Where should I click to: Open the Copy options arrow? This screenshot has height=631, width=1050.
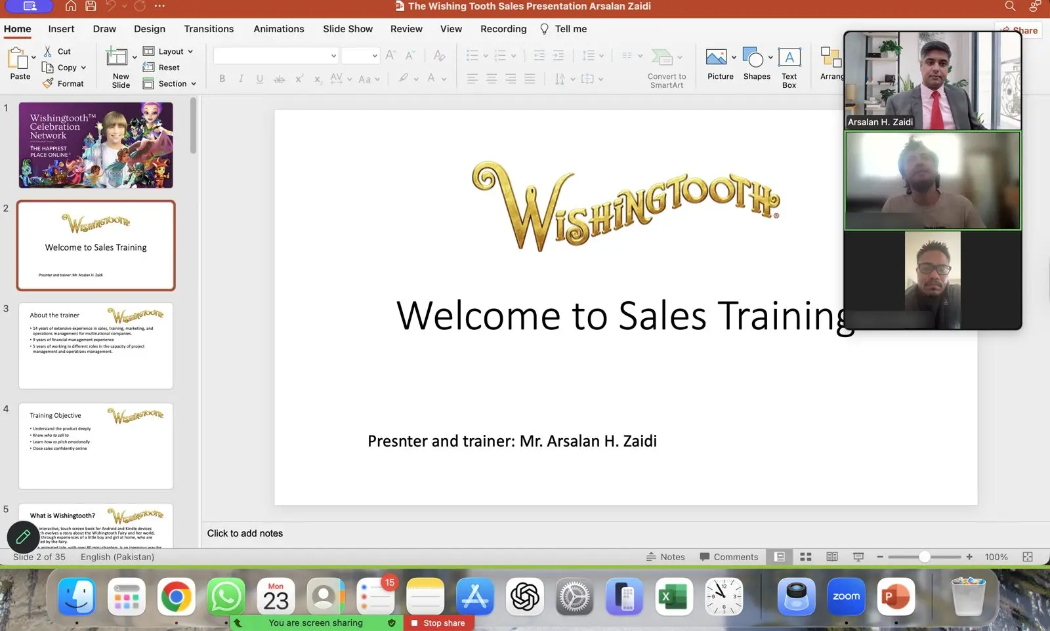83,68
